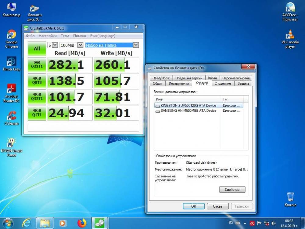Open the AVCFree desktop shortcut
Screen dimensions: 305x229
pos(290,12)
